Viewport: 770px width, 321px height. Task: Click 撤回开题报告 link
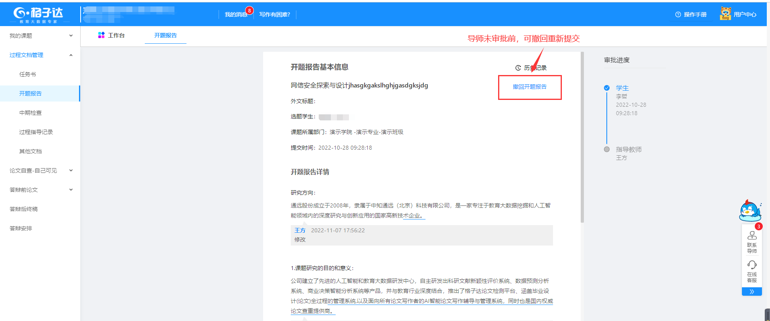pyautogui.click(x=529, y=87)
